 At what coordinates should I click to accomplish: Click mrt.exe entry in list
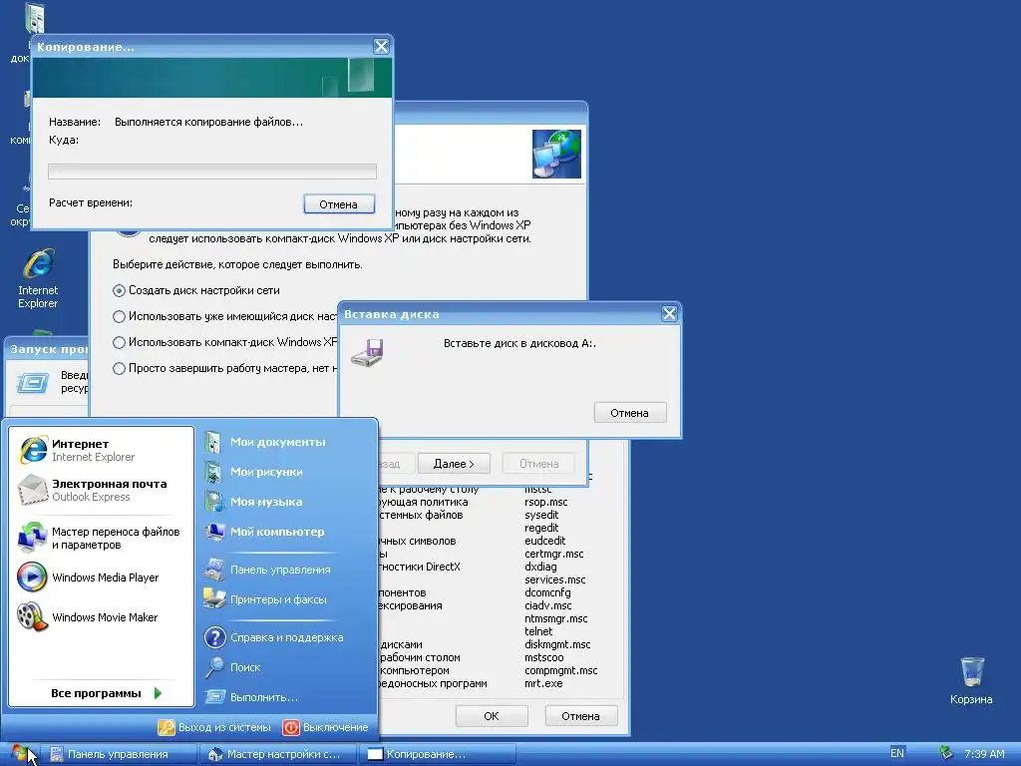pyautogui.click(x=543, y=683)
